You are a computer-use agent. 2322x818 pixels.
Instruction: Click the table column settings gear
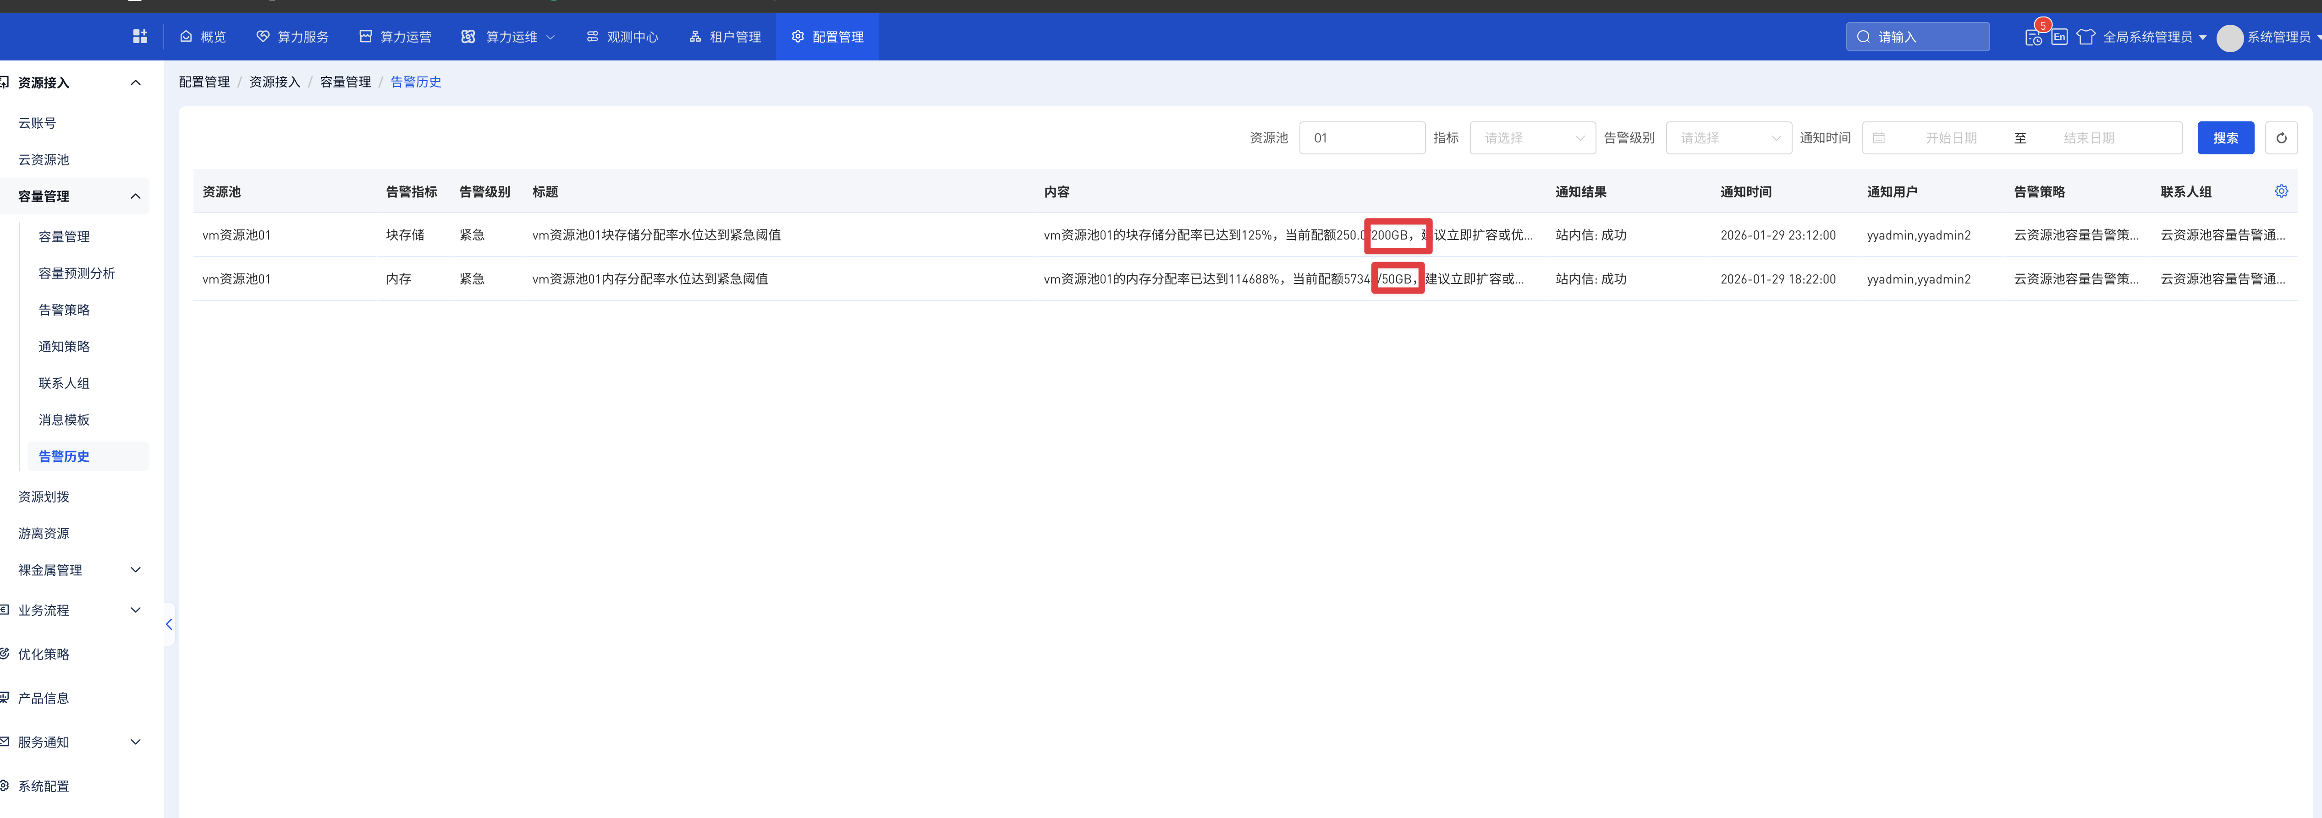2281,191
